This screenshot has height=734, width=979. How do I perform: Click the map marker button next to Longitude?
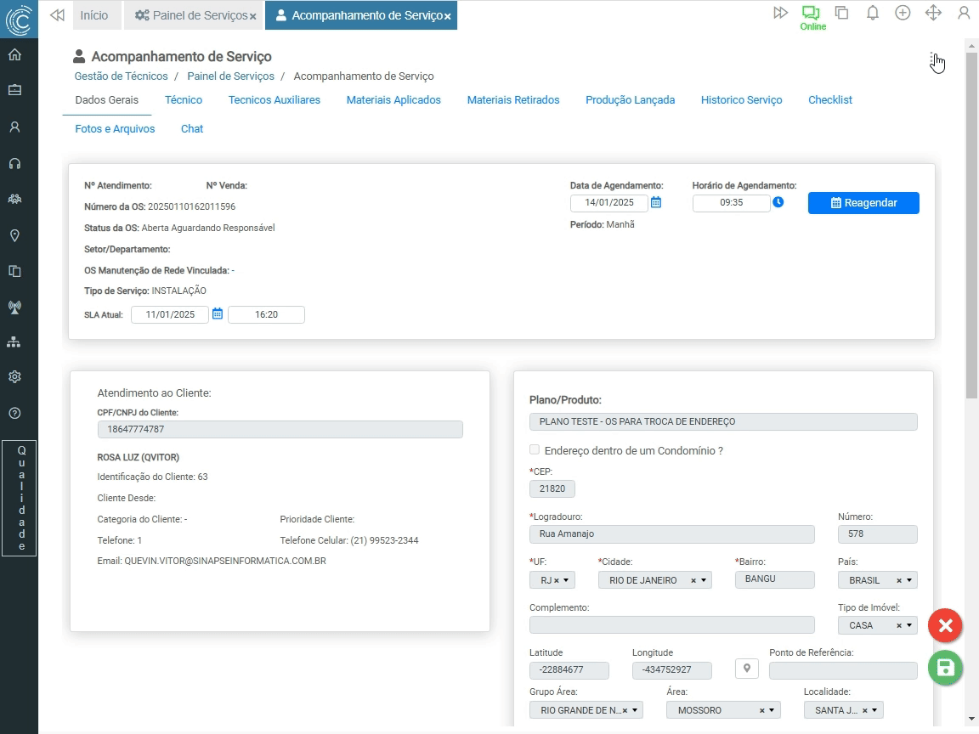[746, 669]
